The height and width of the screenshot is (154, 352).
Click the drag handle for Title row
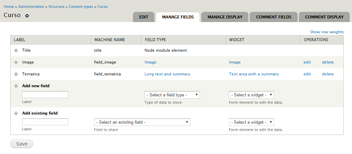[16, 51]
